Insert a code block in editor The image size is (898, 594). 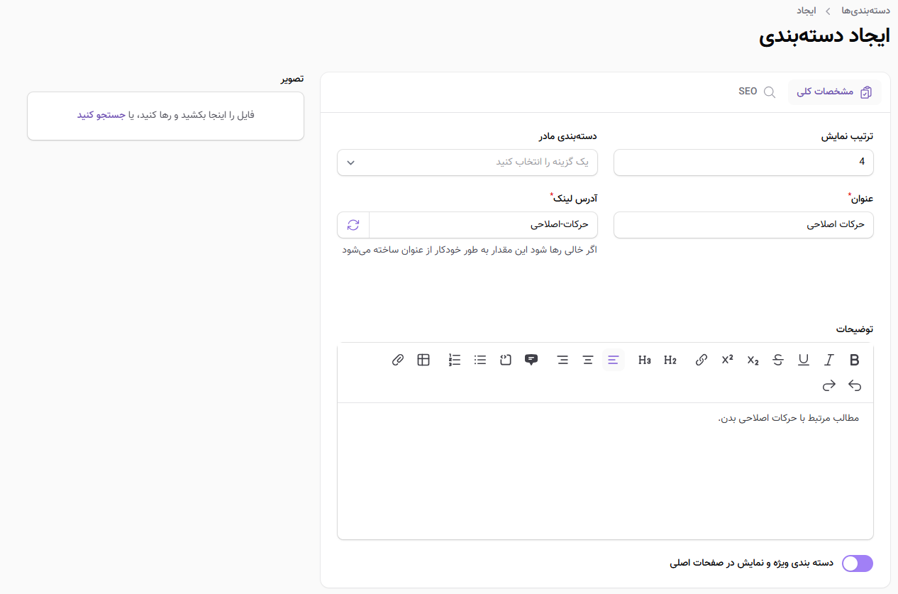tap(506, 360)
